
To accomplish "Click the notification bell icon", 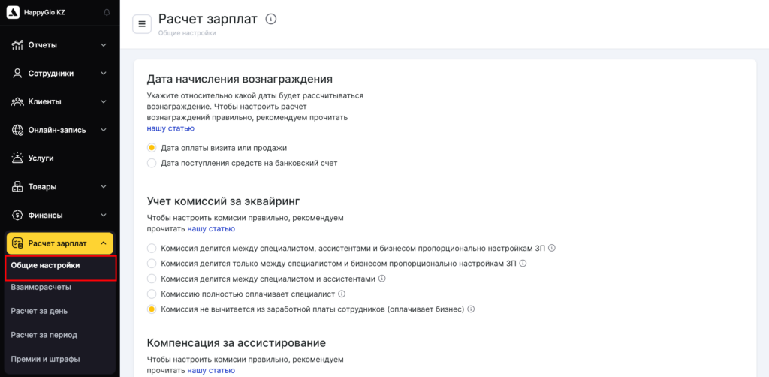I will tap(106, 13).
